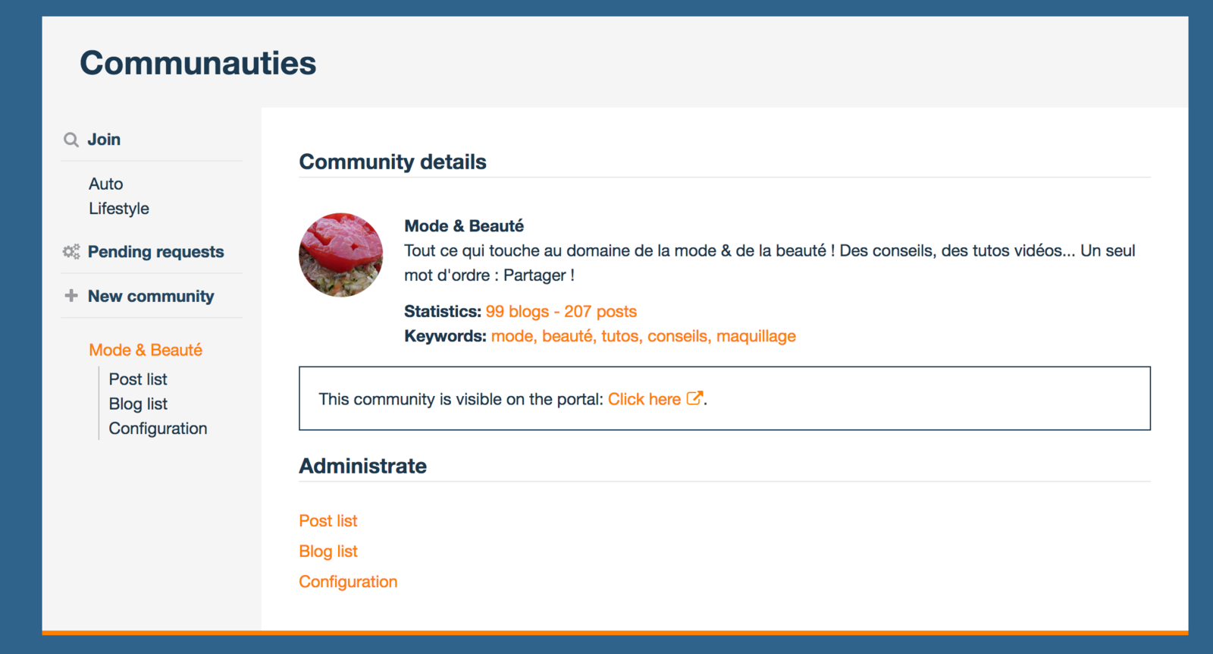
Task: Open Configuration link under Administrate
Action: coord(348,582)
